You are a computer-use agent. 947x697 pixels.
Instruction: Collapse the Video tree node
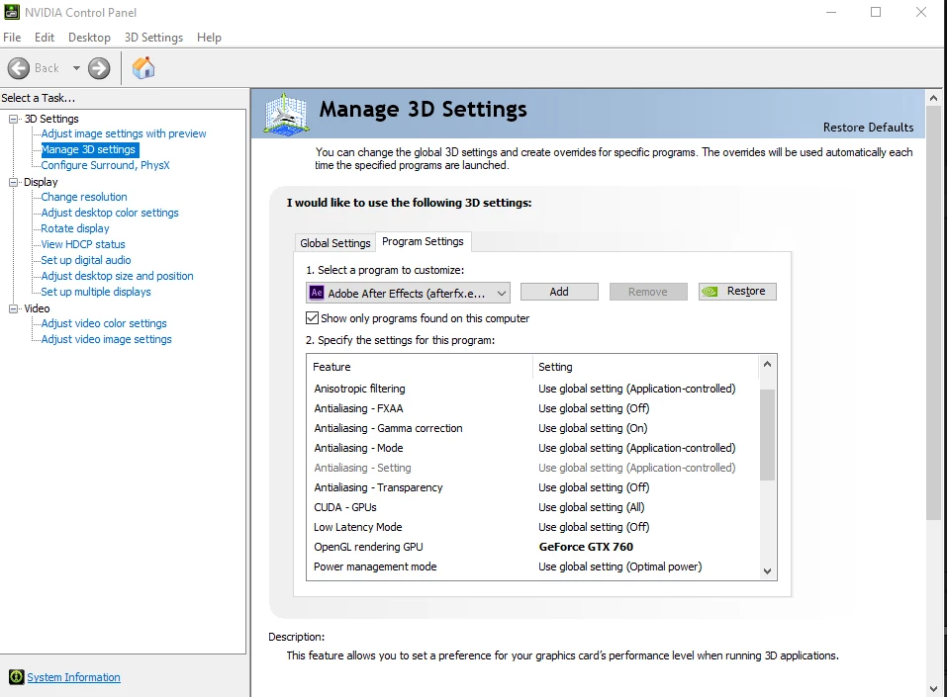click(13, 308)
